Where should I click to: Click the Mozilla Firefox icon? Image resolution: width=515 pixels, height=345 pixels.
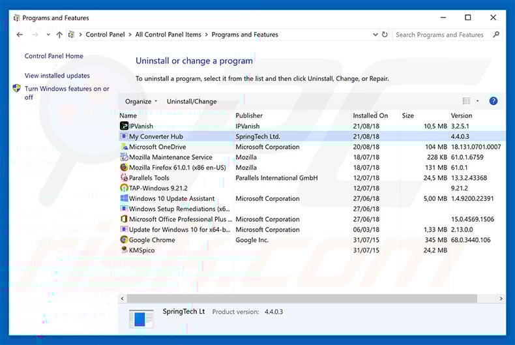[124, 167]
